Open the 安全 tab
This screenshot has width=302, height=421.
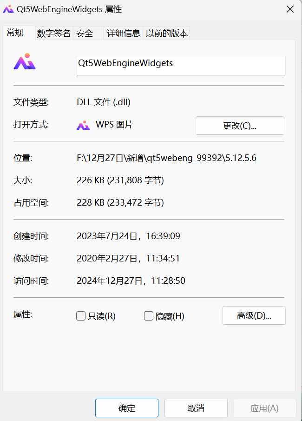coord(88,33)
